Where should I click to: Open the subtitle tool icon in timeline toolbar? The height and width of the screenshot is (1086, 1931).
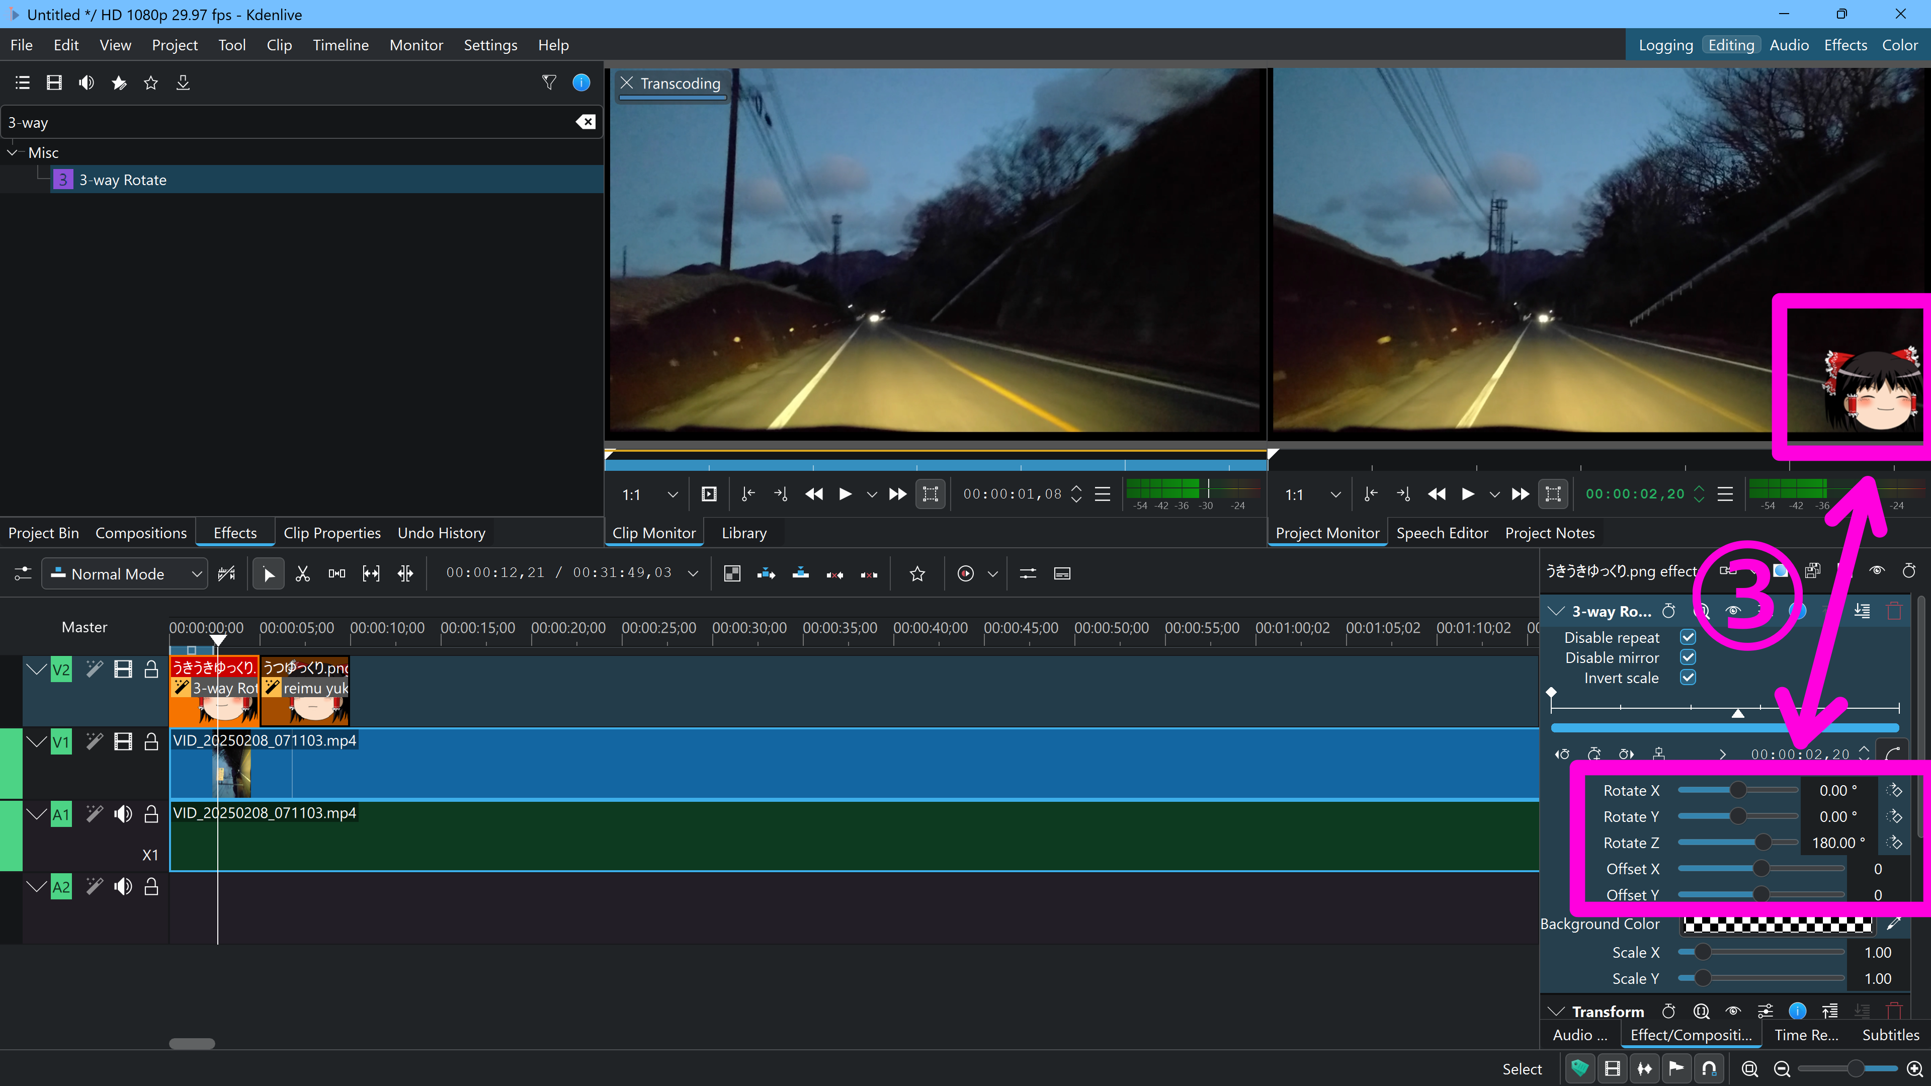pos(1062,573)
